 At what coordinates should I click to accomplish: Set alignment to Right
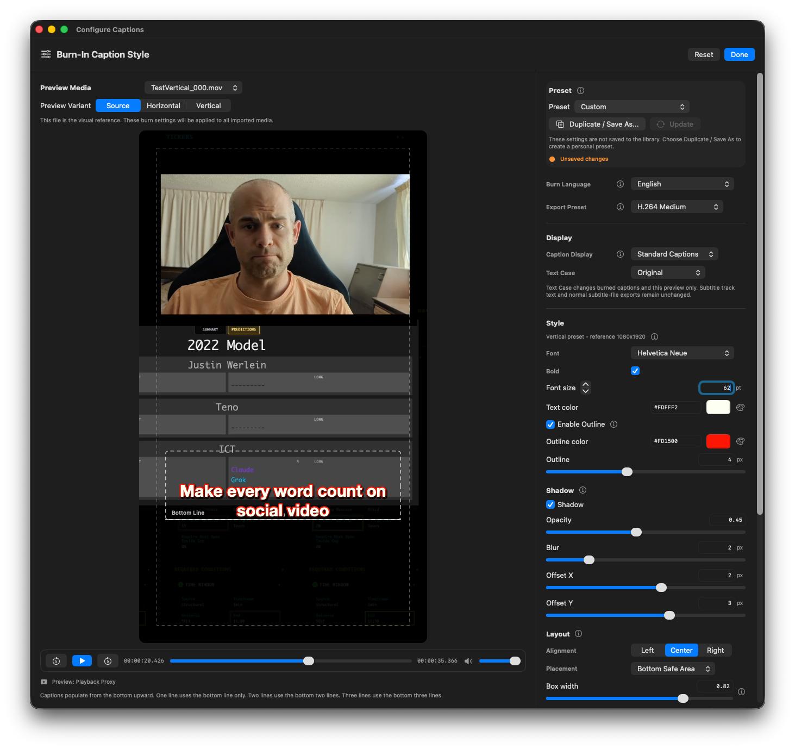716,651
